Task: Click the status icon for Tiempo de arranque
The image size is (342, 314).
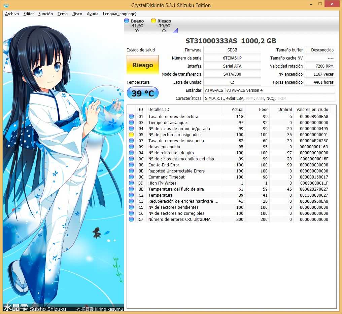Action: point(131,122)
